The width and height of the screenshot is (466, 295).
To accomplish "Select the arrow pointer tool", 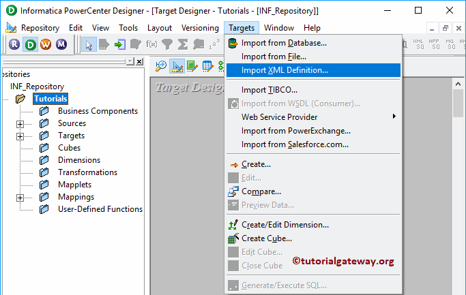I will pyautogui.click(x=89, y=44).
